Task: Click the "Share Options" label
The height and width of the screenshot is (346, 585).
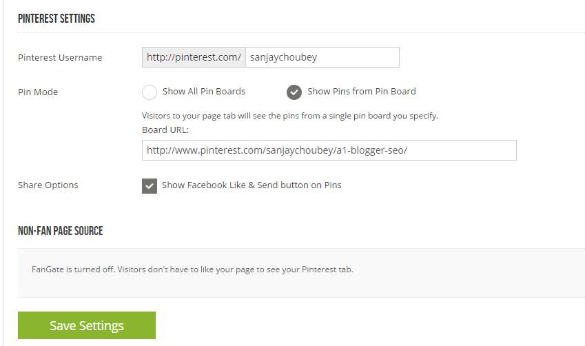Action: [48, 185]
